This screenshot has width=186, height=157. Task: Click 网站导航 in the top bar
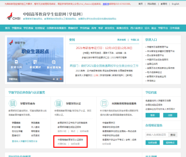[x=152, y=4]
